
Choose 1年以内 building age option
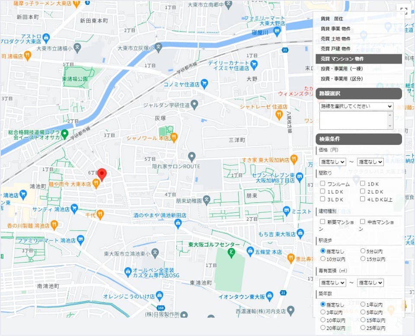click(x=363, y=304)
